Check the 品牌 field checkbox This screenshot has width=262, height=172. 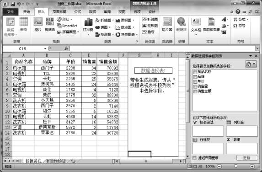pos(195,77)
